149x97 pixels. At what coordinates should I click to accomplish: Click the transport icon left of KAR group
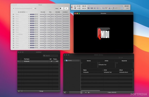pos(110,8)
